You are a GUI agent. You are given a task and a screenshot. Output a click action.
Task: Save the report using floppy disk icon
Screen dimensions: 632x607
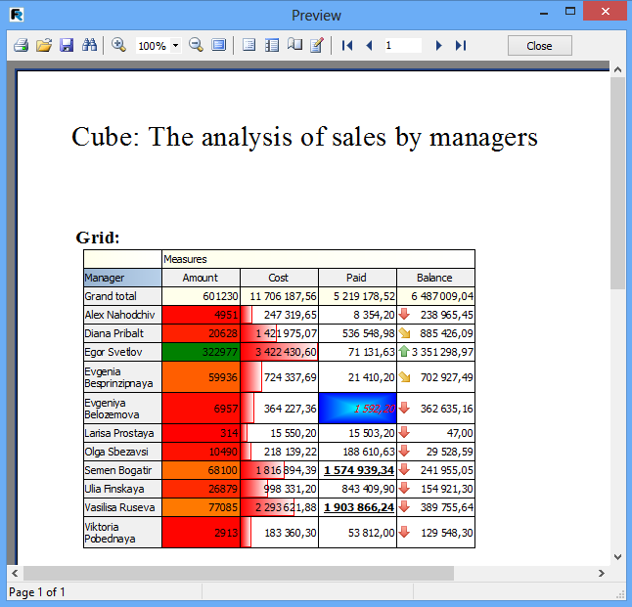point(67,46)
